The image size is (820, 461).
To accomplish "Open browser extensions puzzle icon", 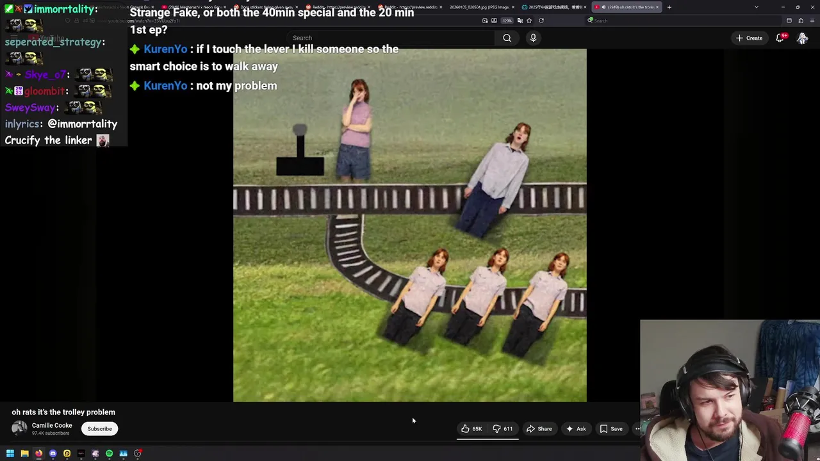I will (801, 20).
